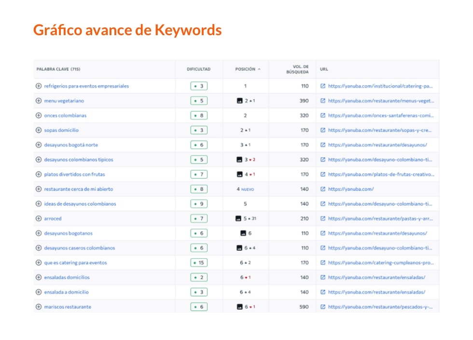Image resolution: width=473 pixels, height=340 pixels.
Task: Open keyword link 'desayunos bogotanos'
Action: pyautogui.click(x=68, y=233)
